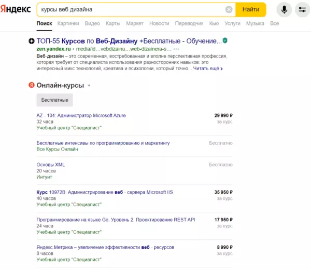Expand snippet via Читать ещё
The height and width of the screenshot is (270, 311).
coord(208,68)
